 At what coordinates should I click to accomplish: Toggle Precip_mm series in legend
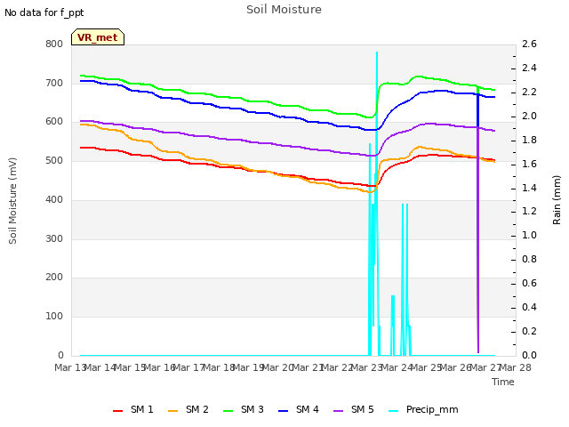423,409
